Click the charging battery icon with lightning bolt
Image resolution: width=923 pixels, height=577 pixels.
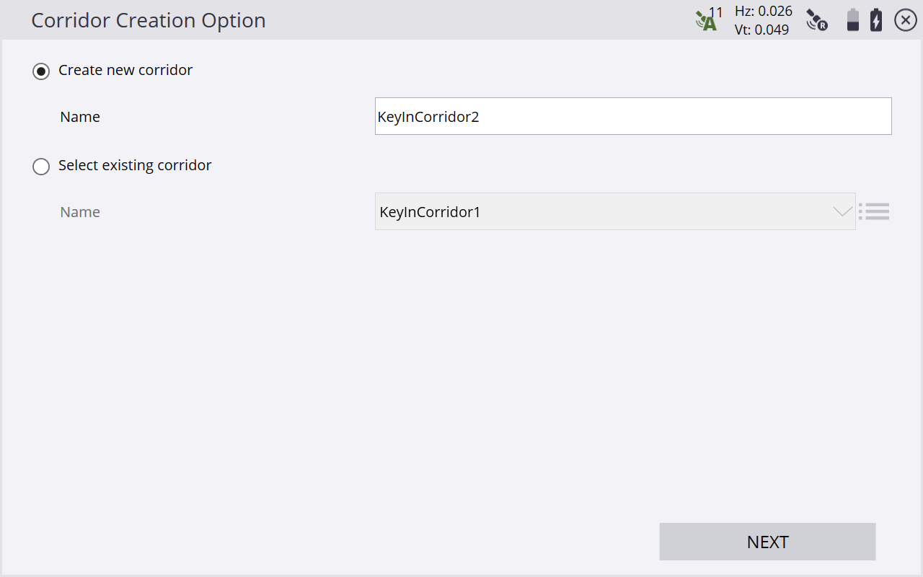click(876, 20)
